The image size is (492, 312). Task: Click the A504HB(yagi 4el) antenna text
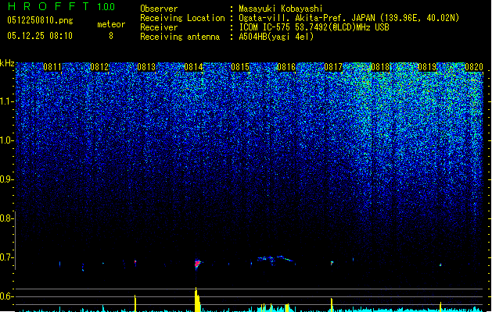276,37
